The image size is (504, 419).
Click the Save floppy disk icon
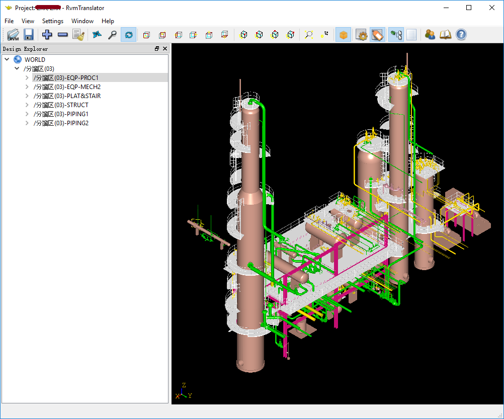(29, 35)
